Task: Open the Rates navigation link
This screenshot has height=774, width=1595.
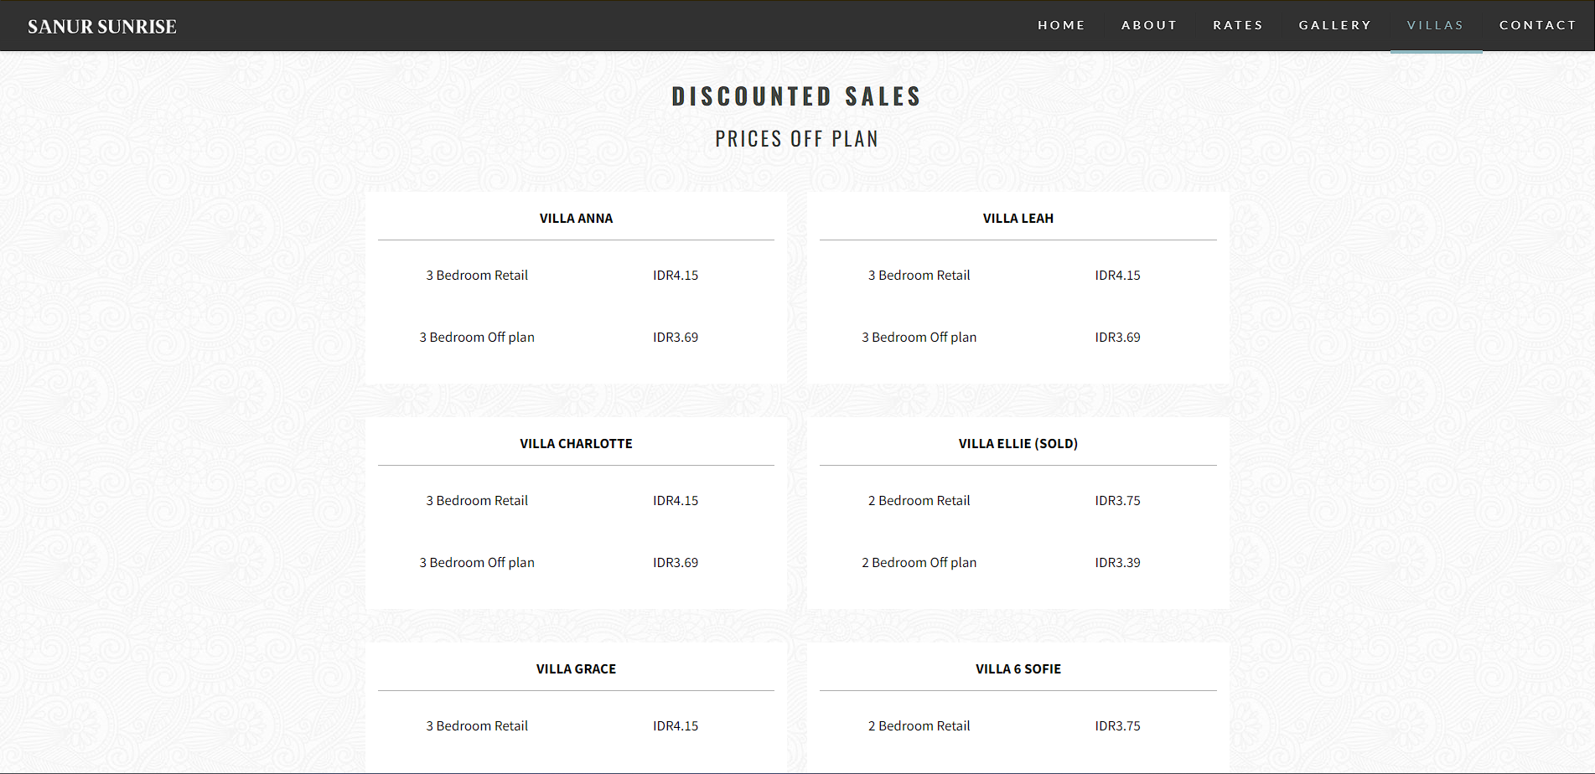Action: [1238, 25]
